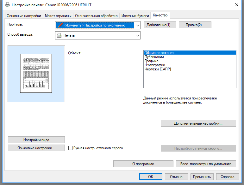Click the red pencil profile icon

click(x=60, y=25)
